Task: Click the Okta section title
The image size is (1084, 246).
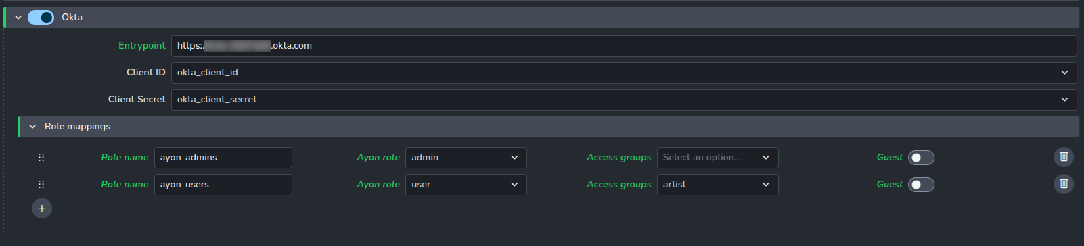Action: [x=72, y=17]
